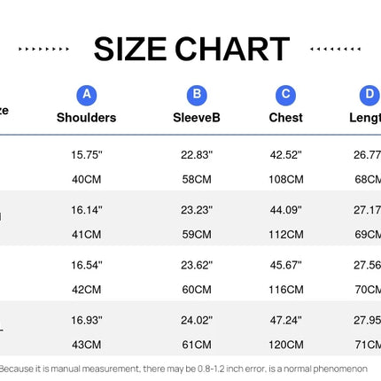Click the blue B circle icon
This screenshot has width=381, height=381.
[x=197, y=96]
